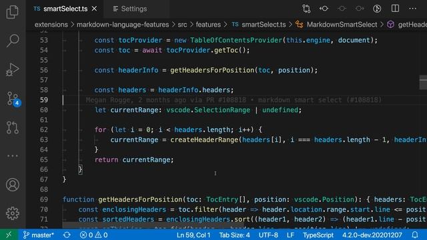Viewport: 427px width, 240px height.
Task: Click the extensions breadcrumb
Action: tap(51, 25)
